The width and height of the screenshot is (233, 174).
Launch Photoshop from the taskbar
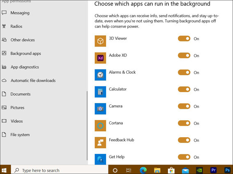click(228, 170)
